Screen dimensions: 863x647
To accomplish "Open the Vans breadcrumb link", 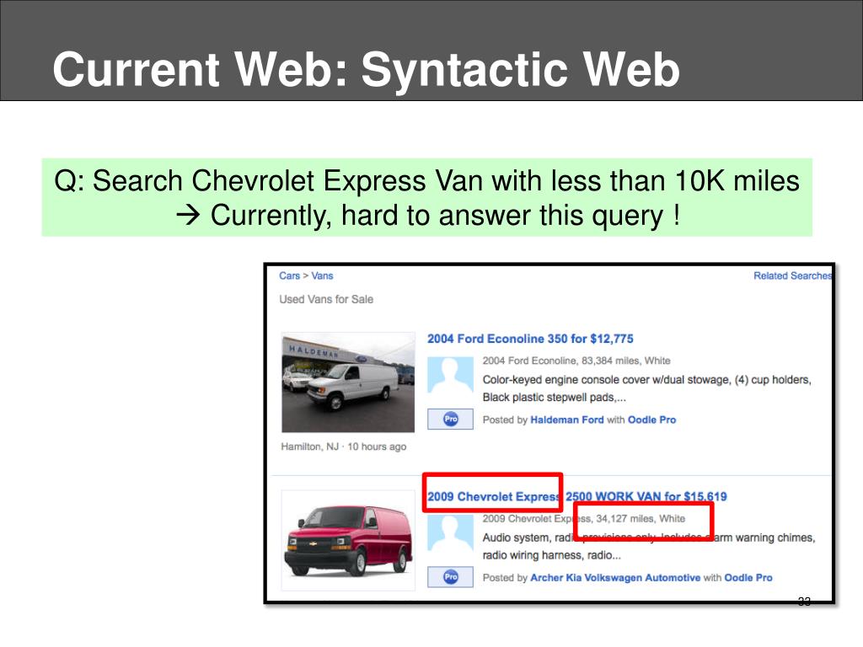I will coord(322,275).
